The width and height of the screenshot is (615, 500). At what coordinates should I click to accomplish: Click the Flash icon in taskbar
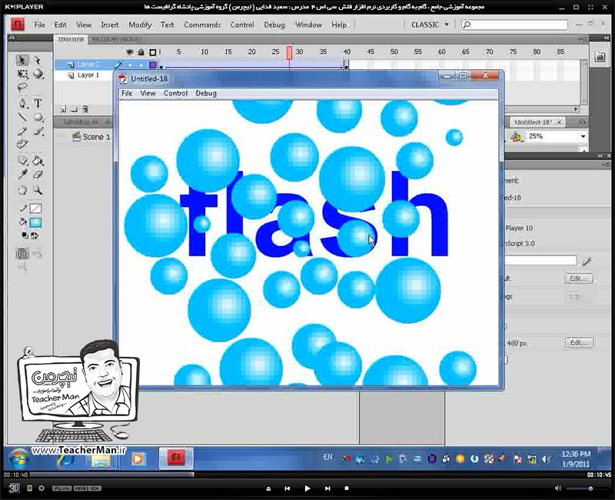(x=176, y=458)
